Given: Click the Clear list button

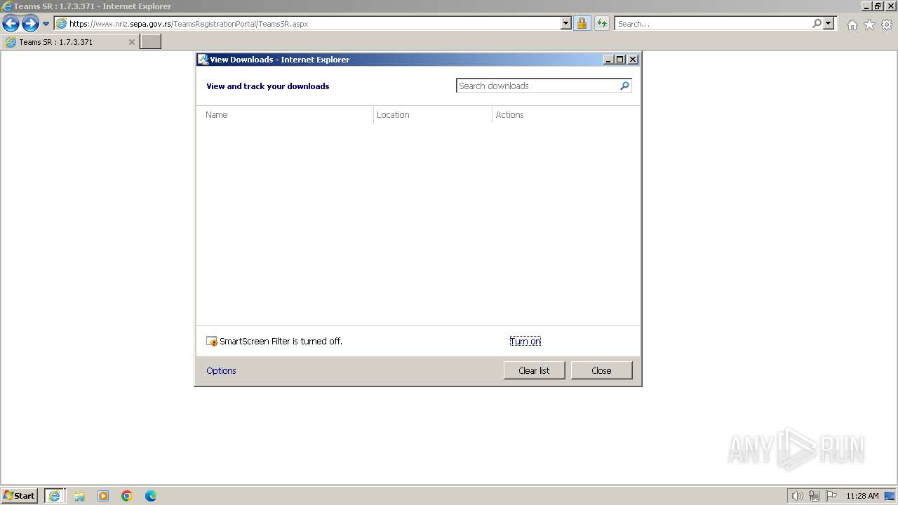Looking at the screenshot, I should tap(534, 370).
